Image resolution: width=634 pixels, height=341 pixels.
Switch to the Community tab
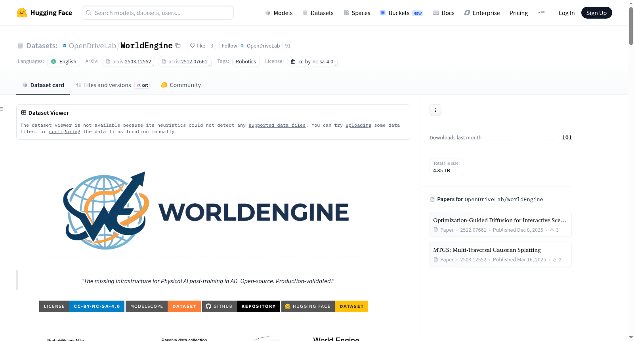coord(181,85)
